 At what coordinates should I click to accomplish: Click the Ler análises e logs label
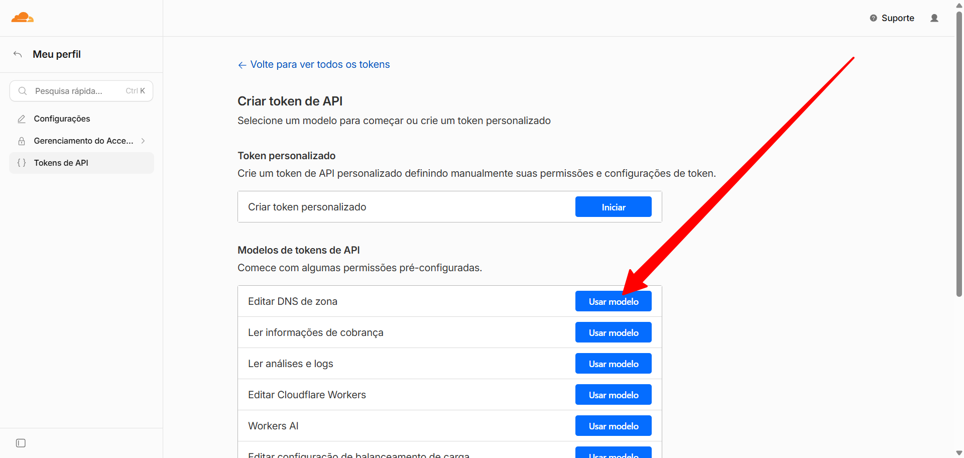coord(291,364)
